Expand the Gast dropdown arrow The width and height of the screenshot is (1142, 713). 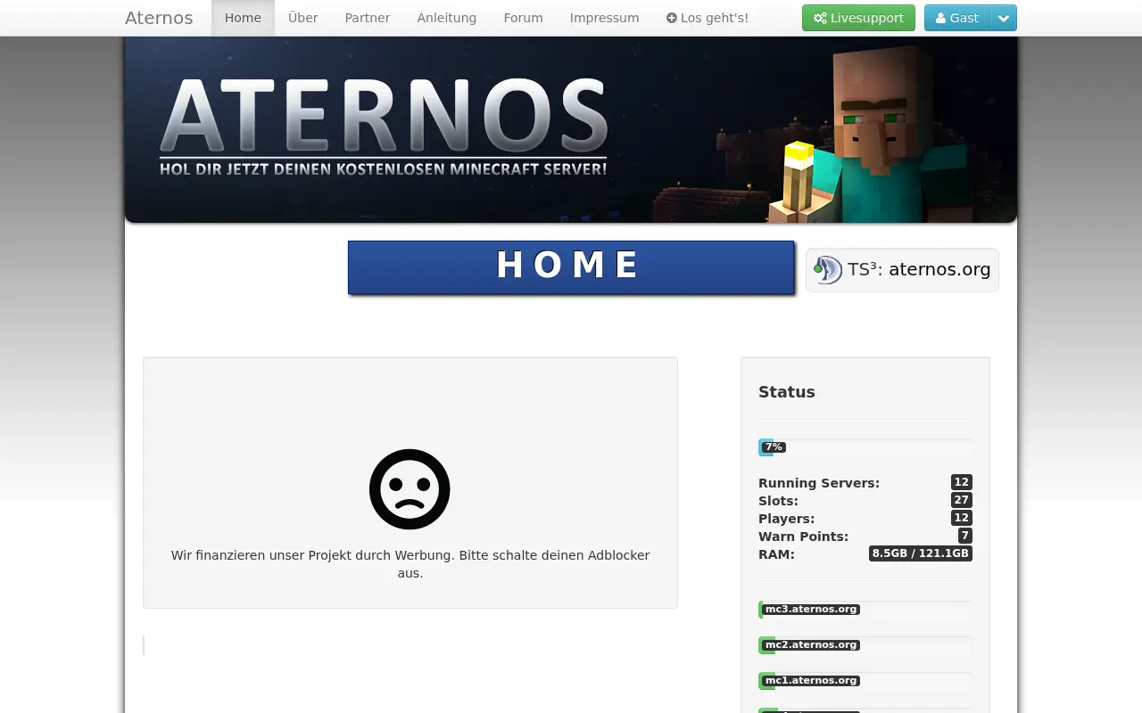point(1004,18)
